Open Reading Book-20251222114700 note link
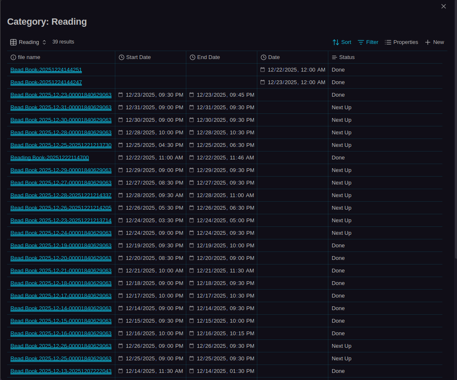The image size is (457, 380). tap(49, 158)
